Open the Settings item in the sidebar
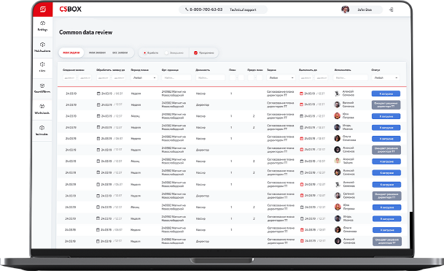Image resolution: width=444 pixels, height=271 pixels. click(42, 26)
